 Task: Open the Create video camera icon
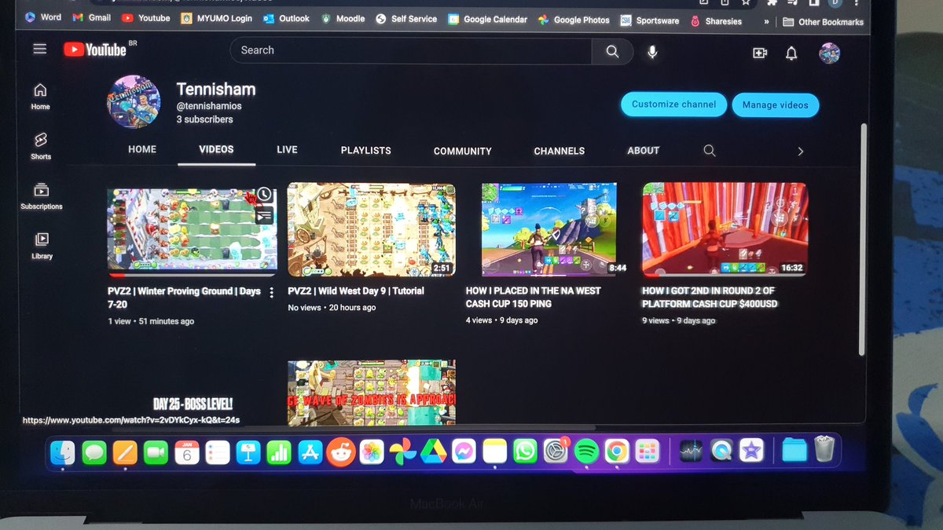pyautogui.click(x=760, y=53)
